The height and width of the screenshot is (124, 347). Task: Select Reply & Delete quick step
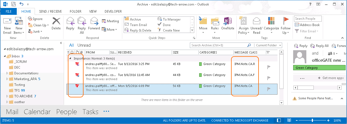point(138,30)
